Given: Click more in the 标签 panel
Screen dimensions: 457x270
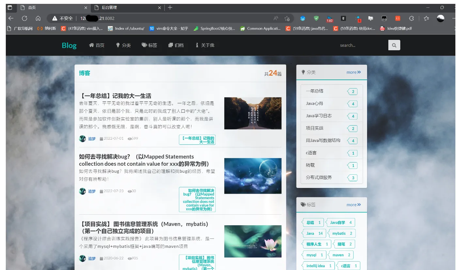Looking at the screenshot, I should [354, 205].
